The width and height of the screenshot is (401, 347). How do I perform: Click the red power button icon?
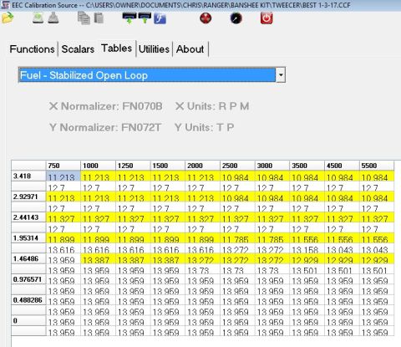(266, 18)
